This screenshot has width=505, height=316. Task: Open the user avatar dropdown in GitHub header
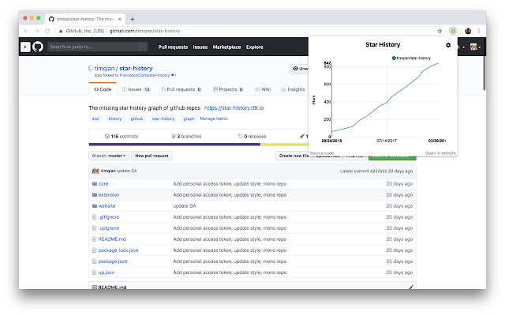(475, 47)
